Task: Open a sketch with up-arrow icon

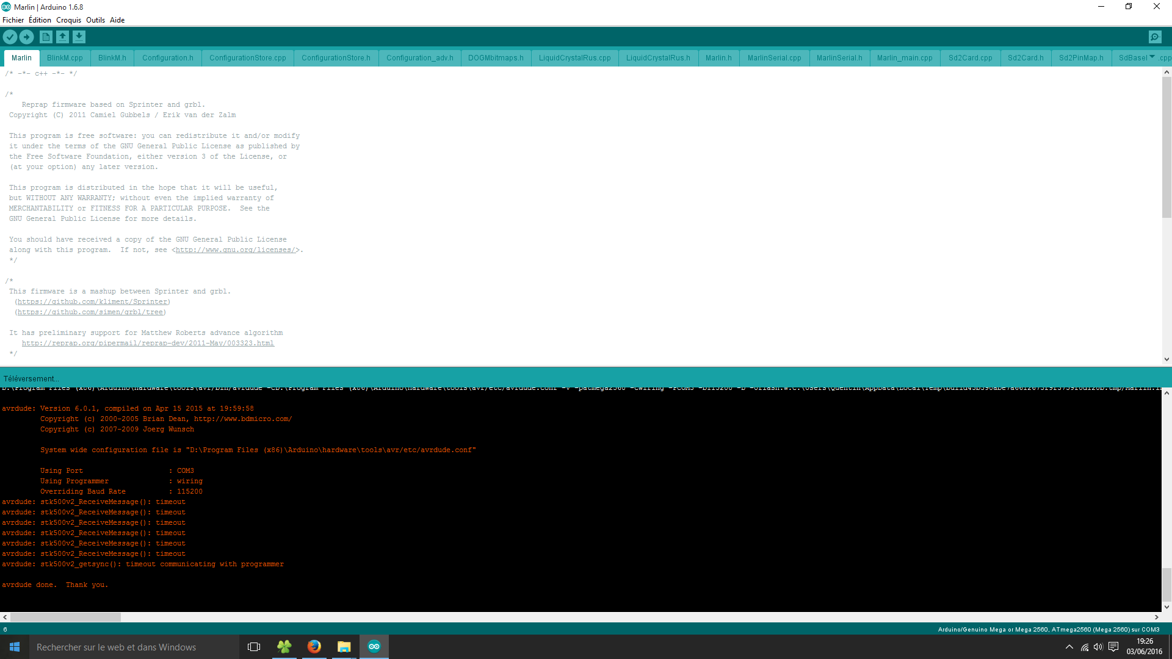Action: 62,37
